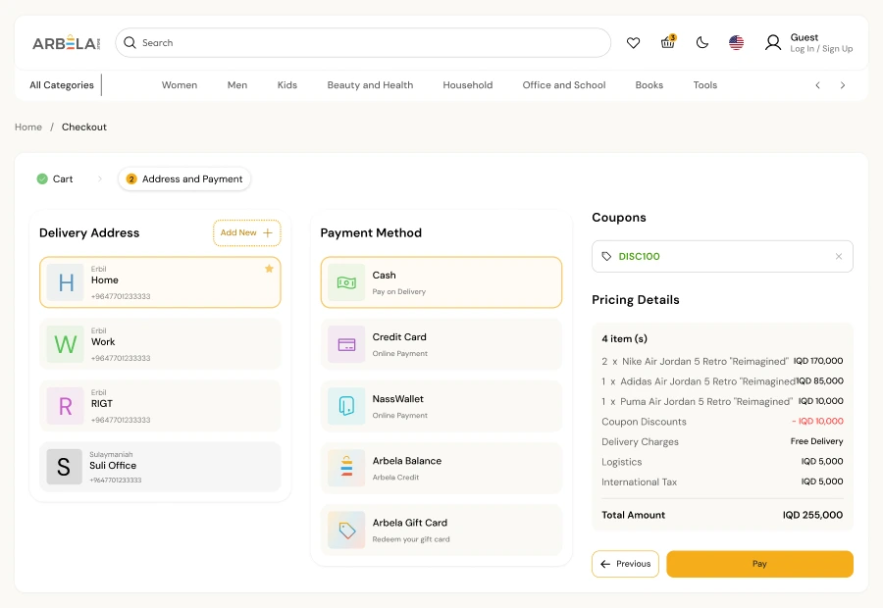
Task: Select the Home delivery address
Action: pos(160,282)
